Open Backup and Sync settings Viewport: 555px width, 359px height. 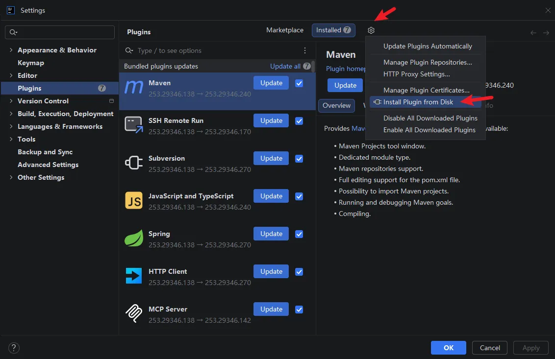pyautogui.click(x=45, y=152)
